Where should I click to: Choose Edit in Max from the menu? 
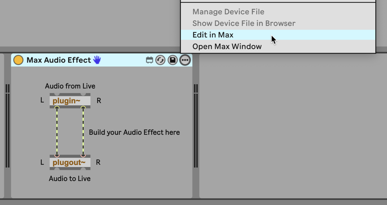click(213, 35)
